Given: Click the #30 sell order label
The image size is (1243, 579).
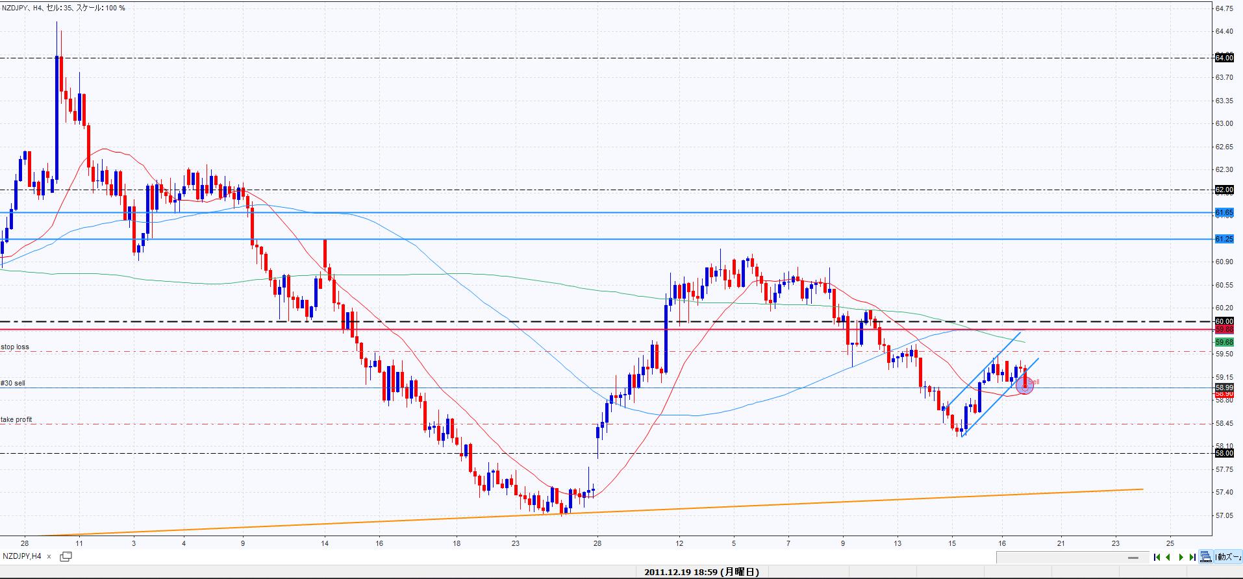Looking at the screenshot, I should 13,384.
